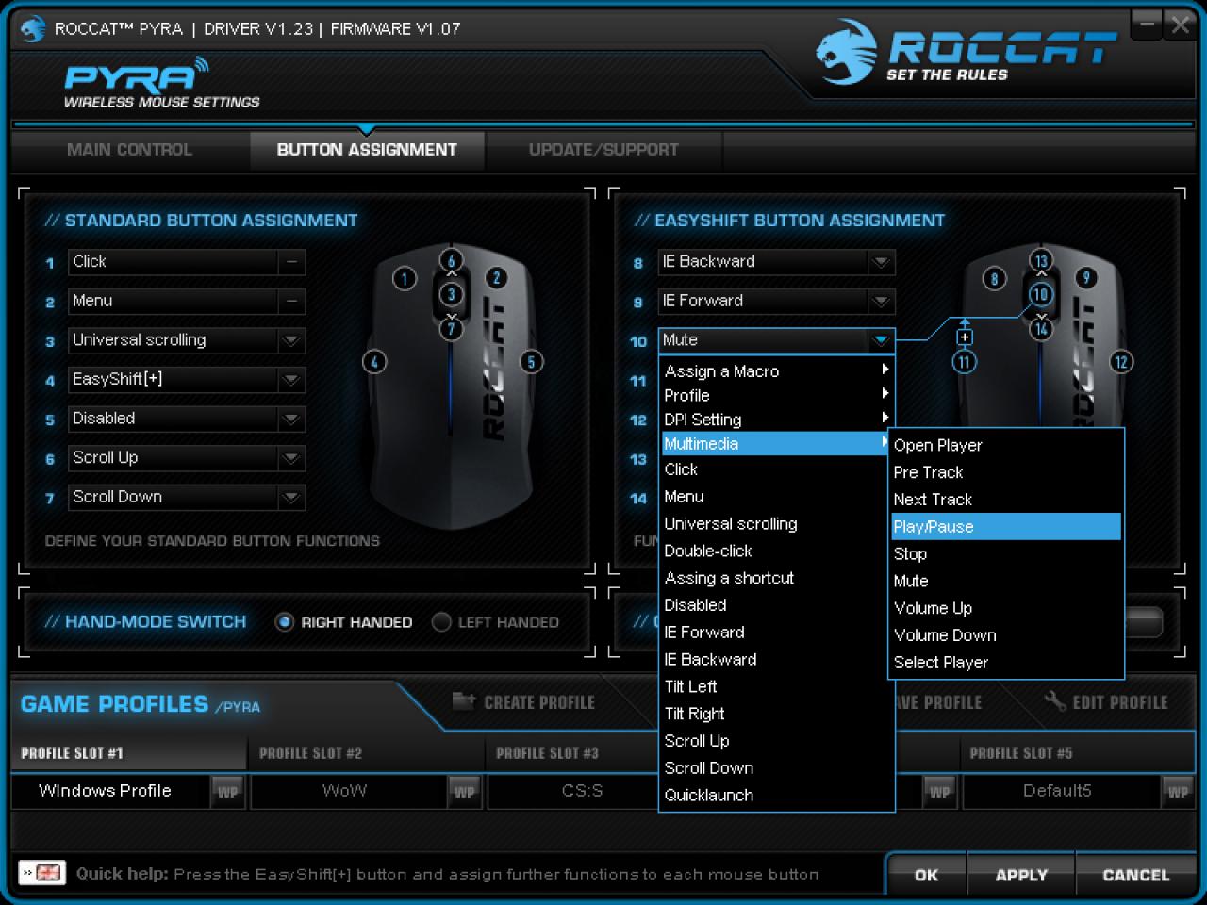Click button marker 10 on EasyShift mouse diagram

coord(1040,294)
